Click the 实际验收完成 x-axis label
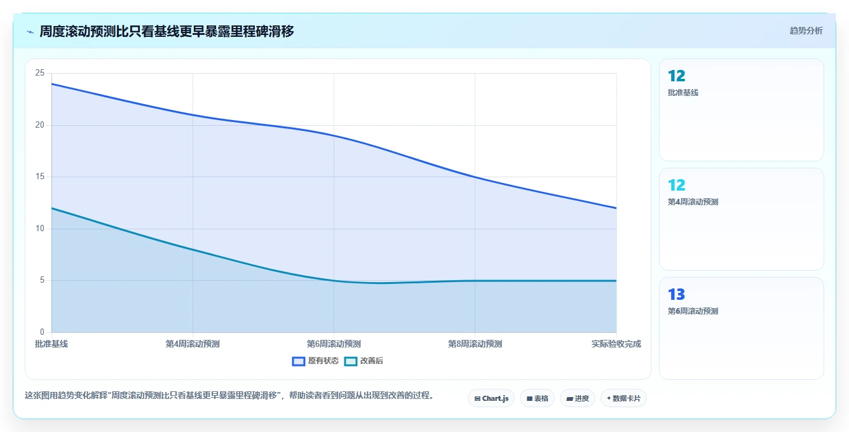 pos(616,344)
